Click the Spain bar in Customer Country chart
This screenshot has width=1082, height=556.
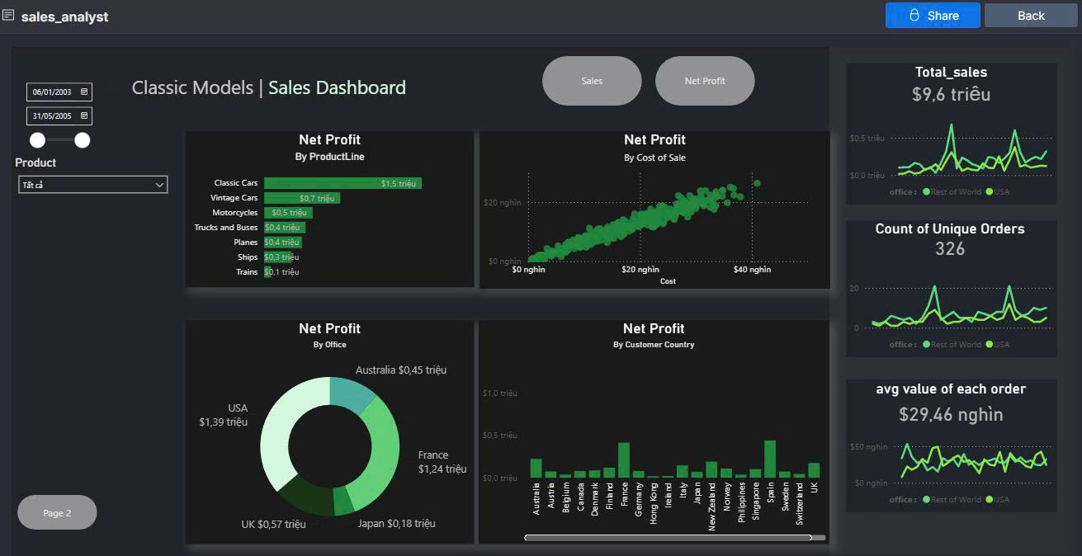click(x=770, y=459)
